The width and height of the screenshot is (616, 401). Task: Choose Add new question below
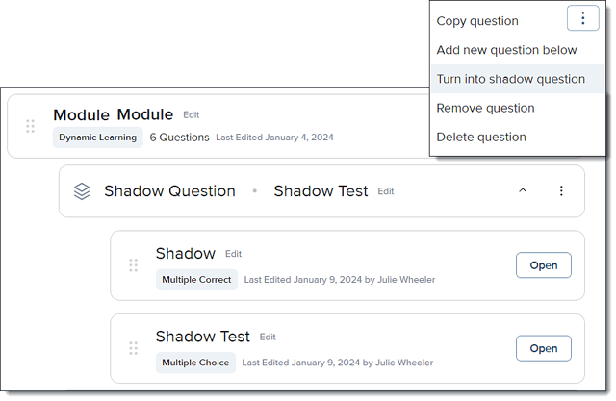point(506,50)
